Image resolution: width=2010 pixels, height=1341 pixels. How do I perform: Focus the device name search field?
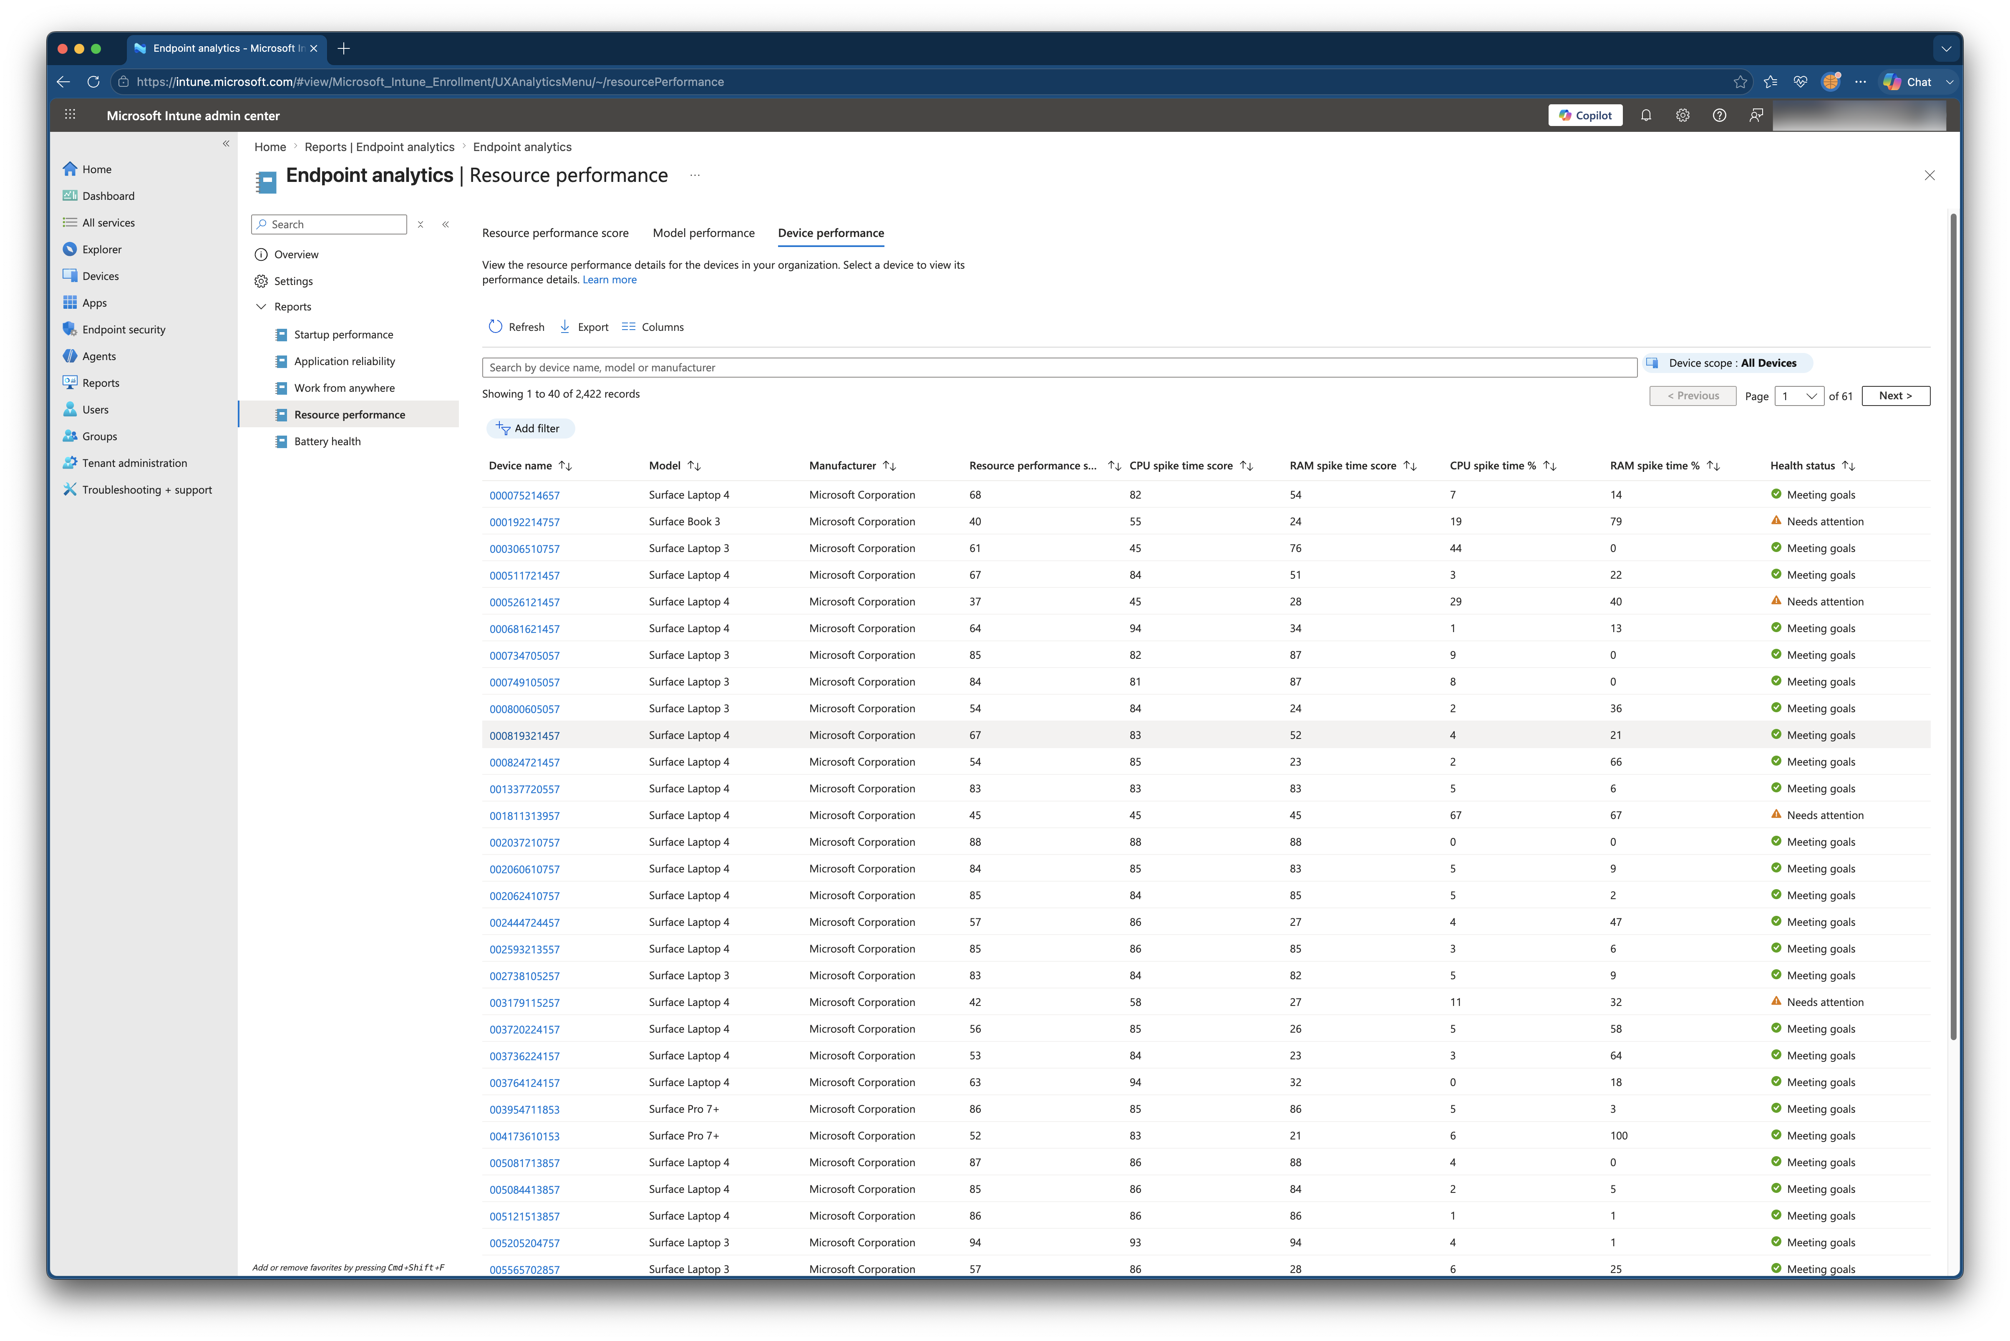tap(1059, 368)
